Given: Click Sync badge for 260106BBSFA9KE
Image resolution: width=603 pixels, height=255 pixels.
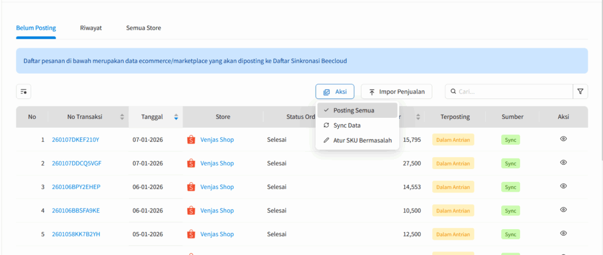Looking at the screenshot, I should click(x=511, y=210).
